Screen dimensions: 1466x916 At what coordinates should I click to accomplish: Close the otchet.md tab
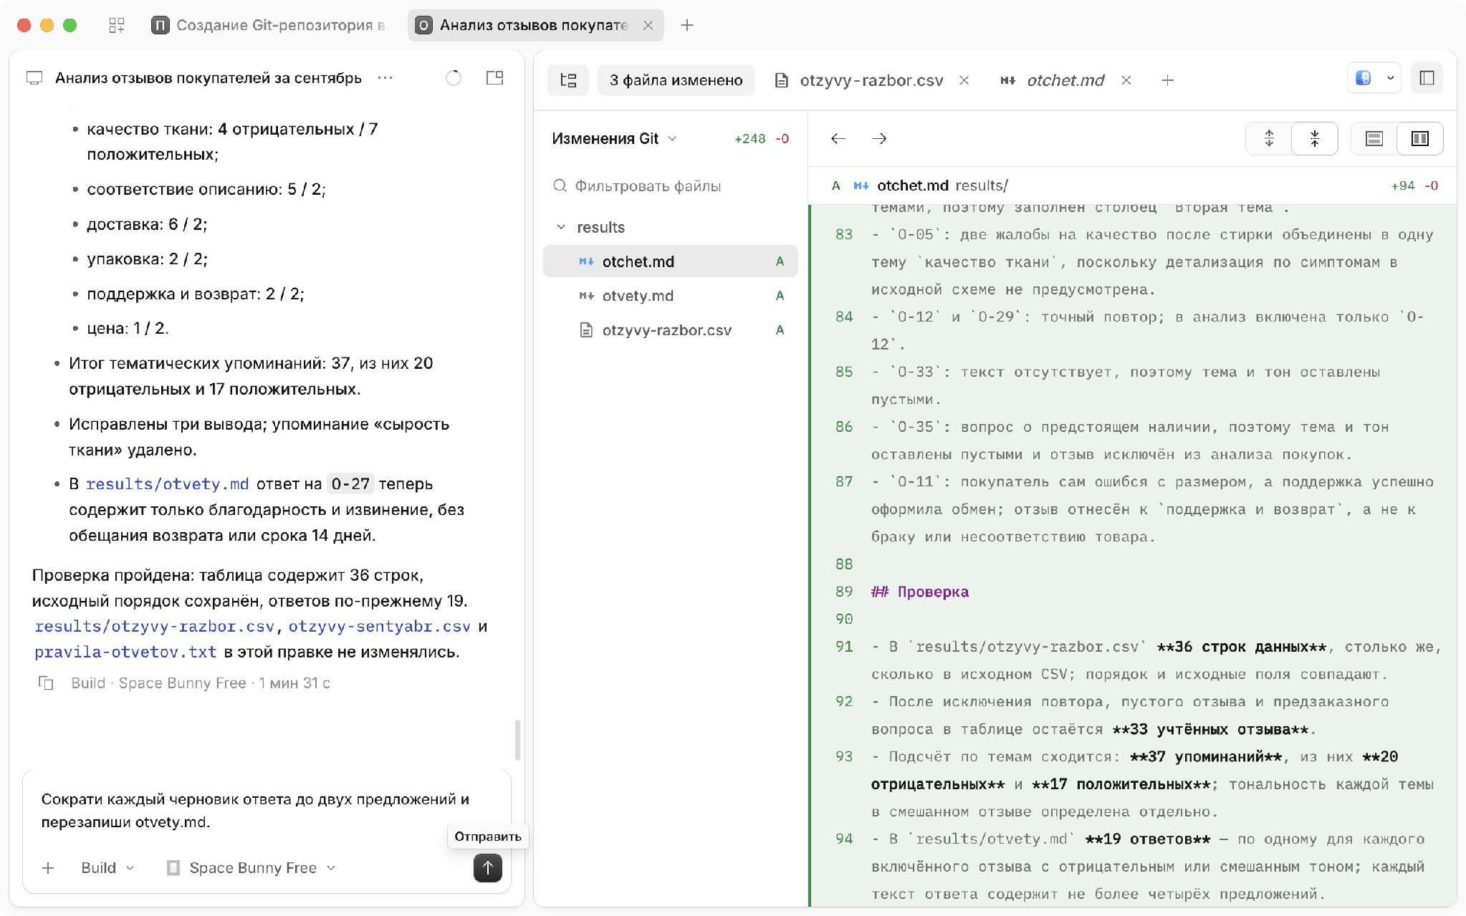click(1126, 80)
